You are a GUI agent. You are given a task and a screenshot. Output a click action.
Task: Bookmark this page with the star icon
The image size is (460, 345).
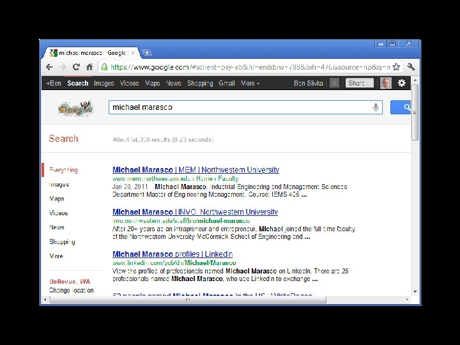pos(396,67)
